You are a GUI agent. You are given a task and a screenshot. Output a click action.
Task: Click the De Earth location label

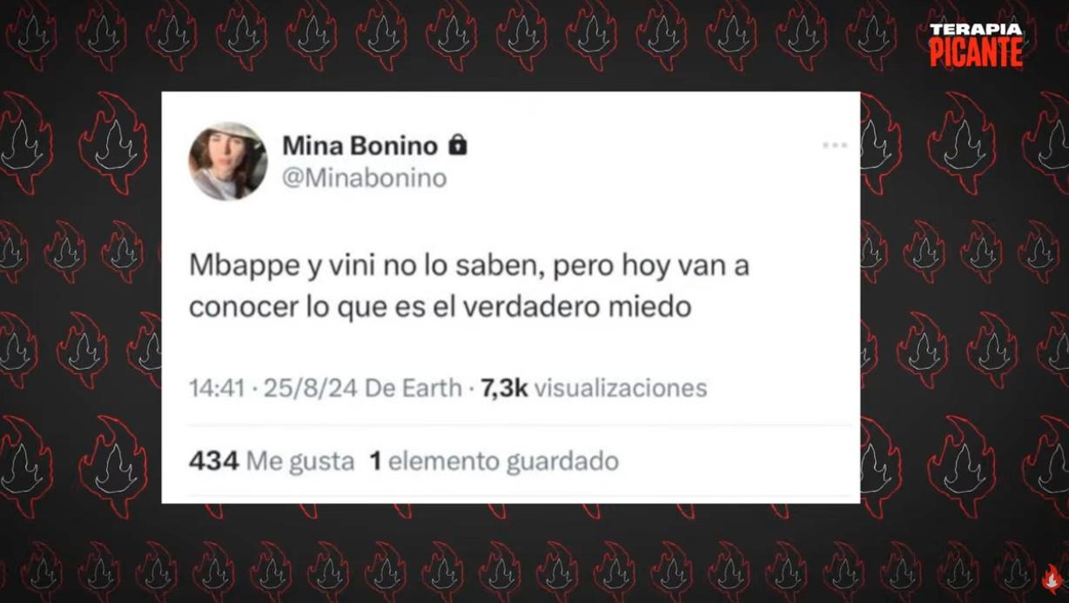[x=413, y=388]
